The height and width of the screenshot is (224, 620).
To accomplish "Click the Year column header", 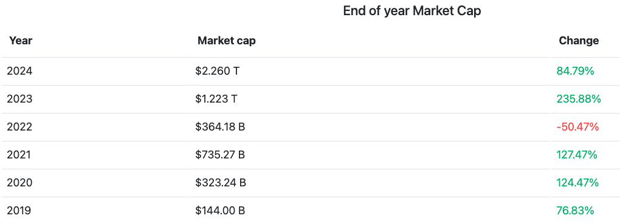I will [x=21, y=41].
